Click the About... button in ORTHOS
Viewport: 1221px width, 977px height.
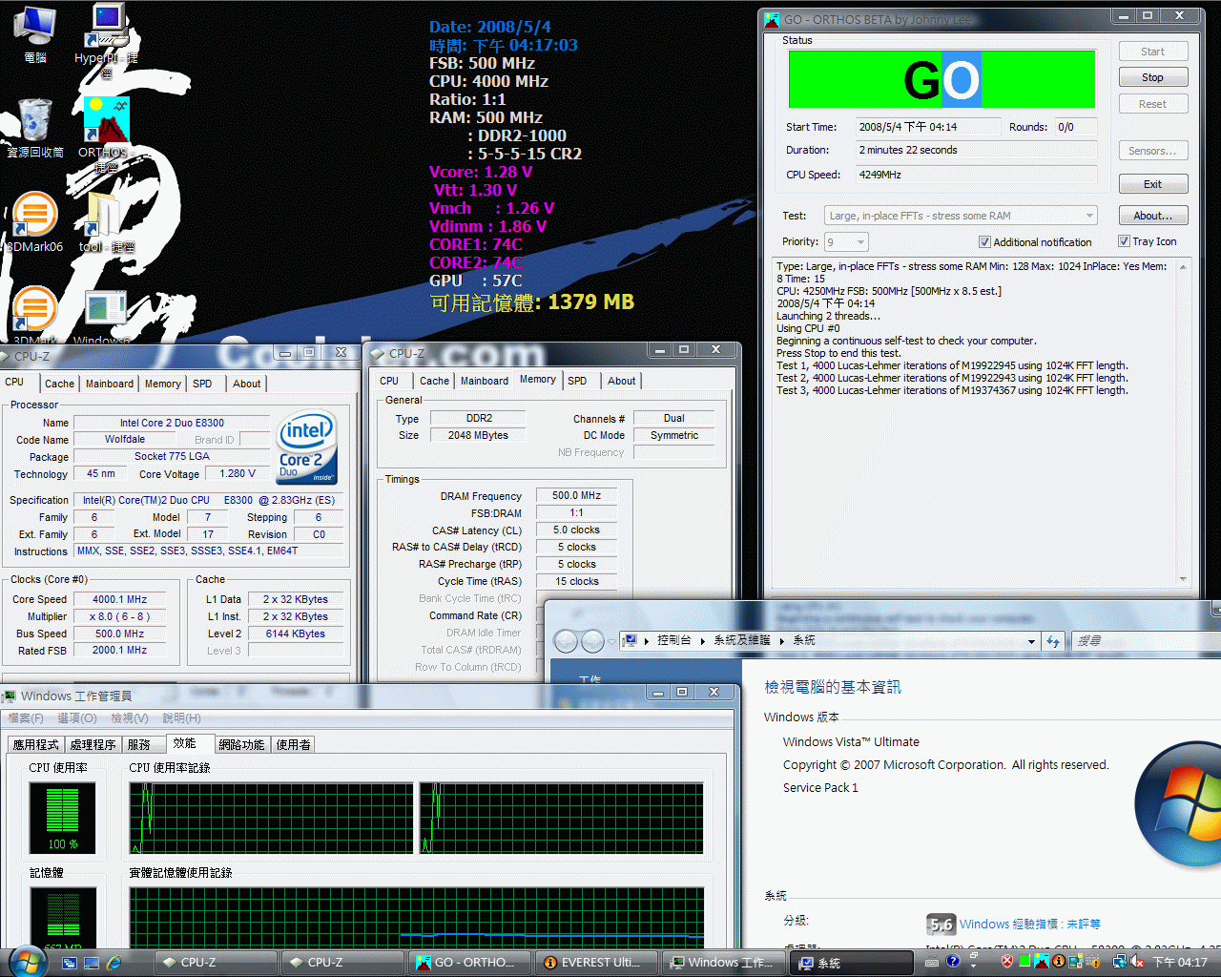(x=1152, y=216)
